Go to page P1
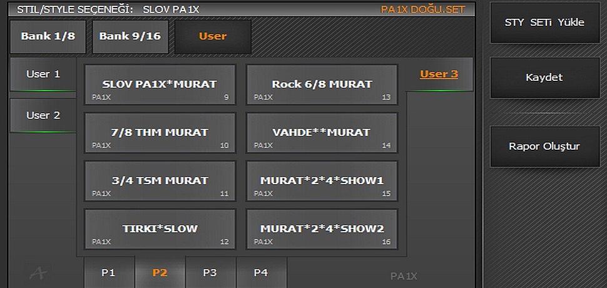The width and height of the screenshot is (607, 288). point(109,273)
